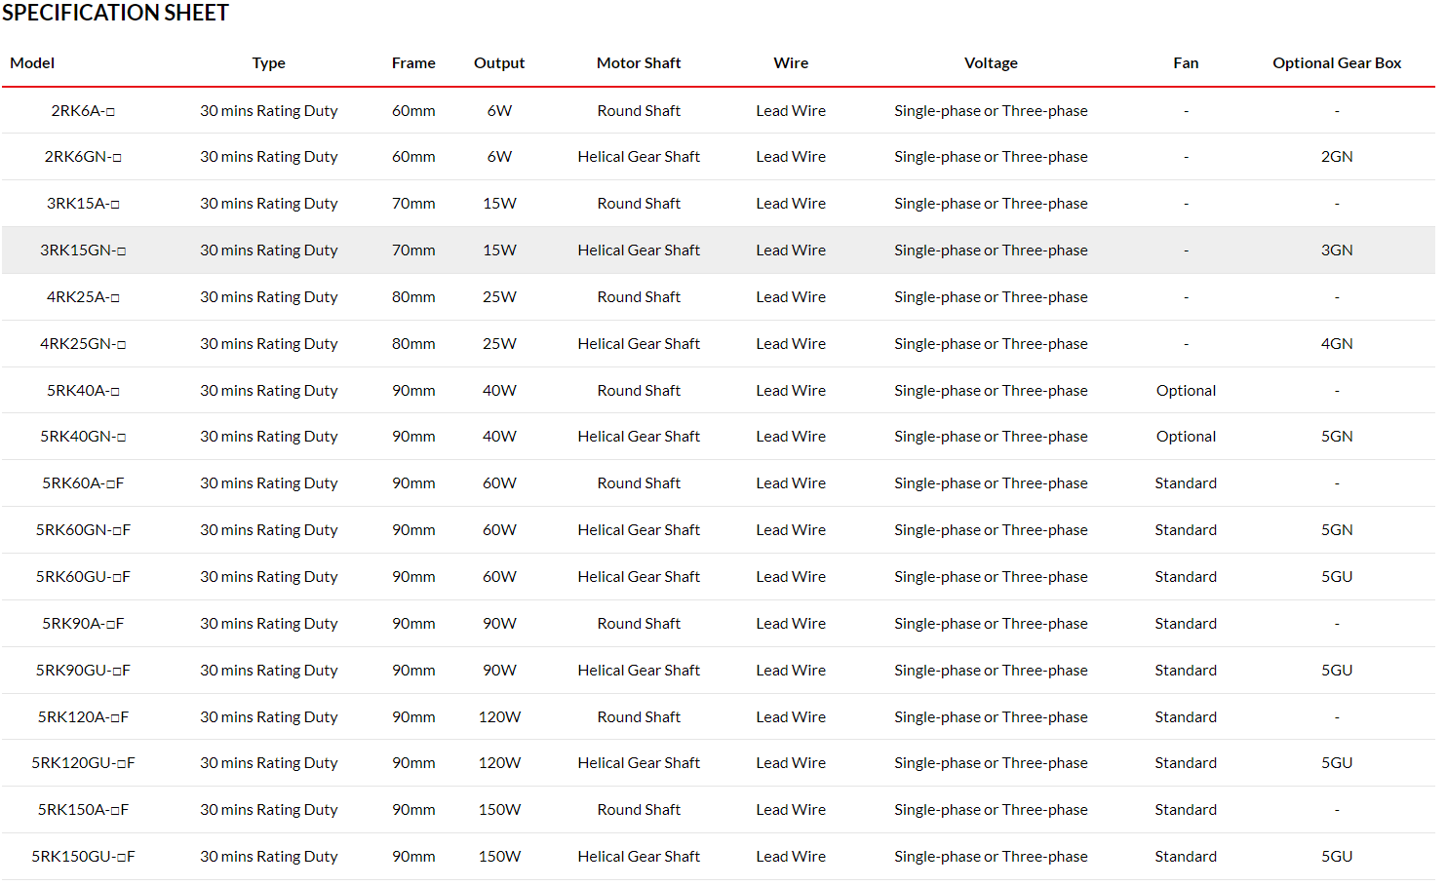Select model 4RK25GN-□ cell
Viewport: 1447px width, 886px height.
83,344
